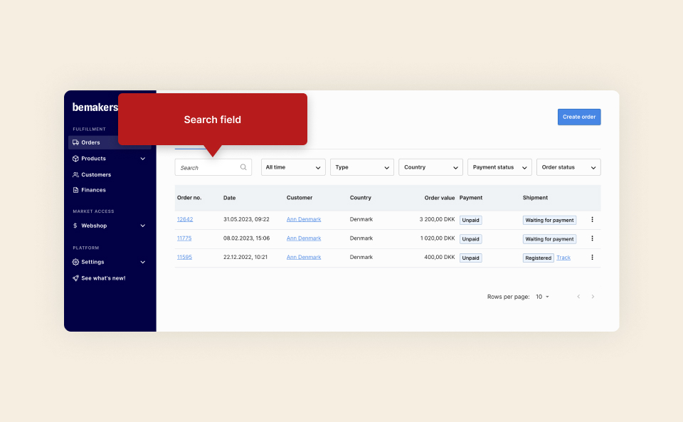Image resolution: width=683 pixels, height=422 pixels.
Task: Go to previous page arrow
Action: click(578, 297)
